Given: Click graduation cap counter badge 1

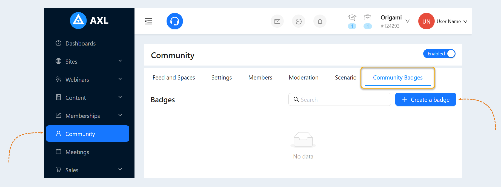Looking at the screenshot, I should 352,26.
